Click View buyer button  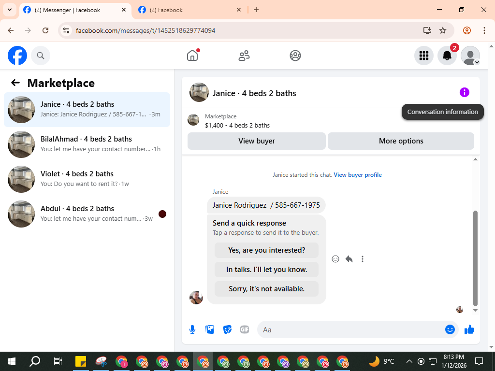[257, 141]
